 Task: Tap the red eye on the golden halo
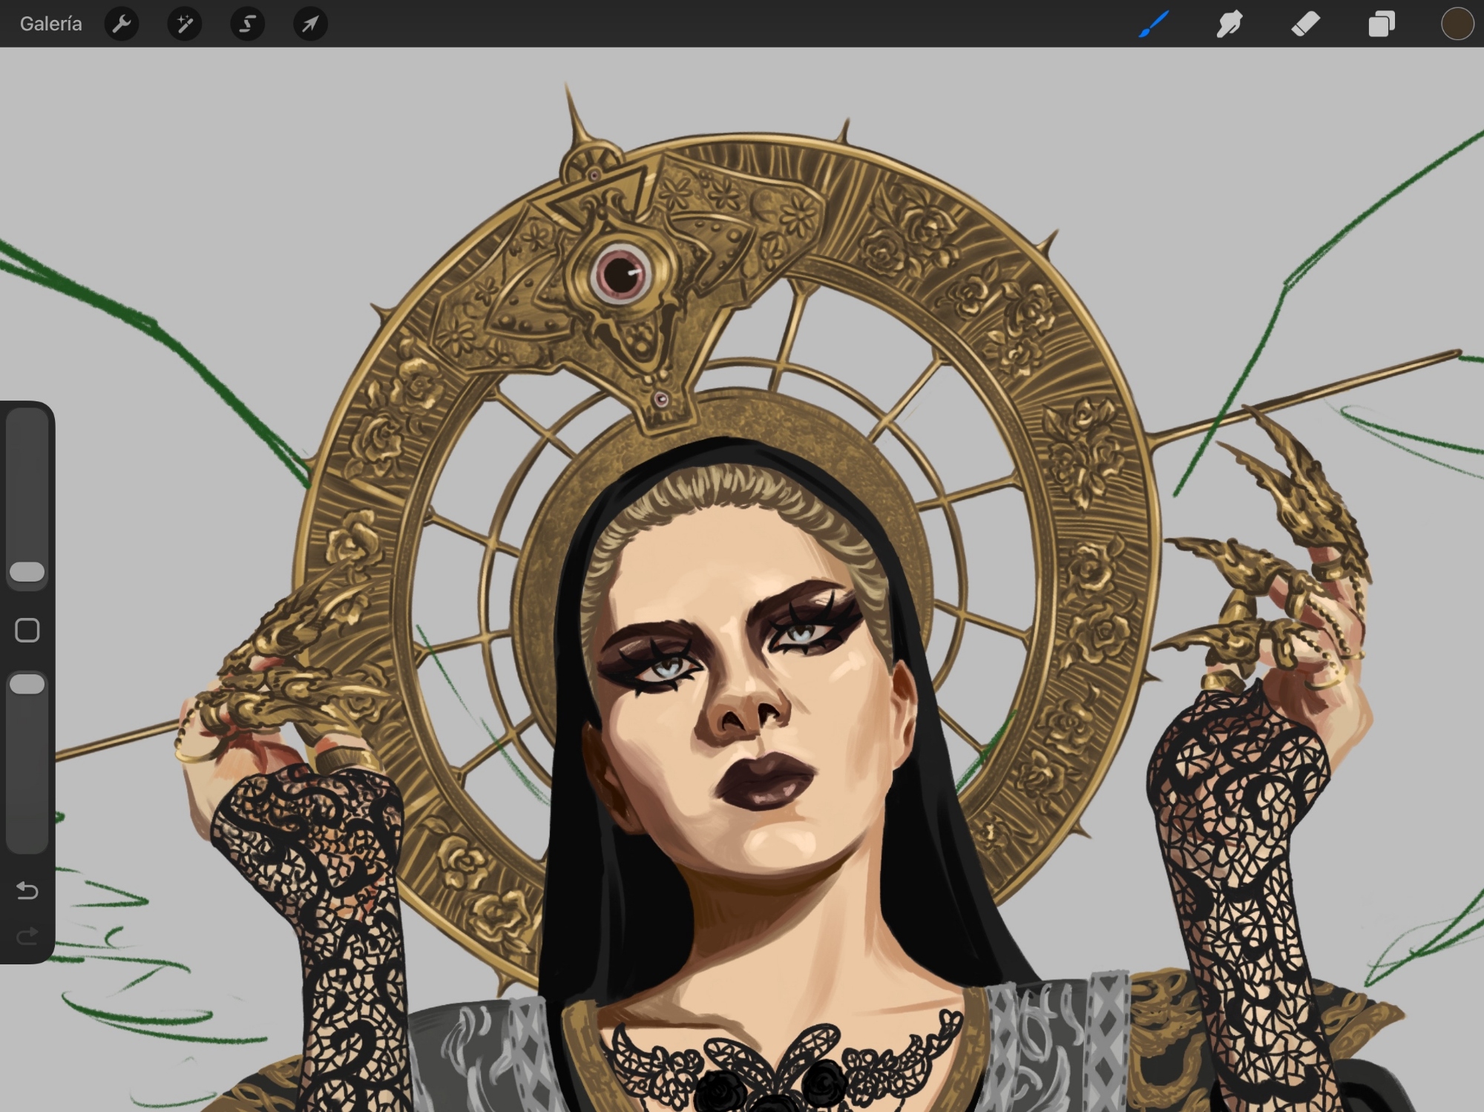[622, 273]
